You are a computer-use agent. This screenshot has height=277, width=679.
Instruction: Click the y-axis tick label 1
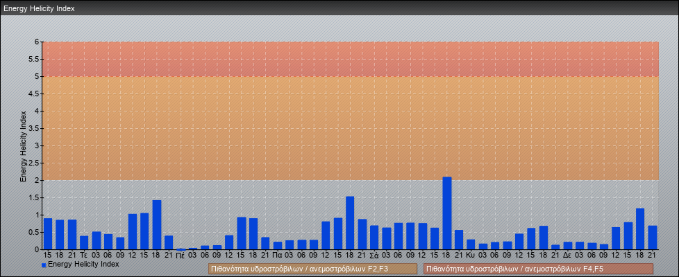point(37,215)
